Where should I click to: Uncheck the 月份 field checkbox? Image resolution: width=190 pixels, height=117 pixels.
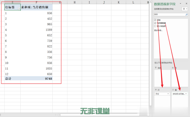tap(155, 20)
